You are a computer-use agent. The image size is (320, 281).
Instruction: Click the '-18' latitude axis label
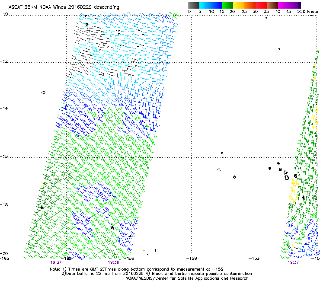pyautogui.click(x=4, y=204)
